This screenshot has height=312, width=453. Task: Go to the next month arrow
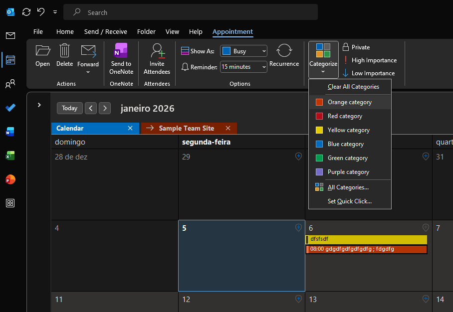(x=105, y=108)
